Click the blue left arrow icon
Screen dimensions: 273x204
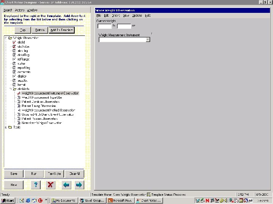66,185
